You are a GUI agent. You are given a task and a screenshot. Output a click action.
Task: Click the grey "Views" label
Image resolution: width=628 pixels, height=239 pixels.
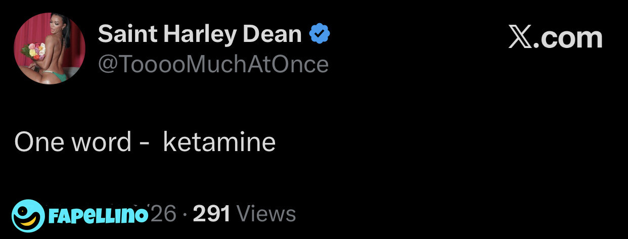266,214
